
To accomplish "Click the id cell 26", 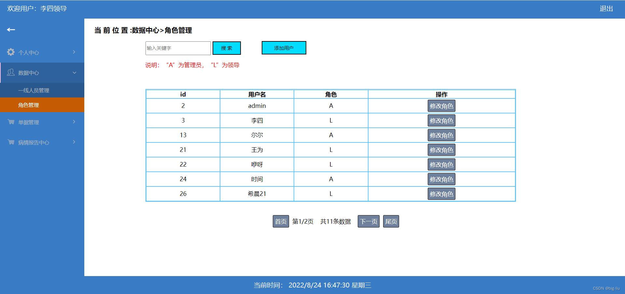I will click(x=183, y=194).
